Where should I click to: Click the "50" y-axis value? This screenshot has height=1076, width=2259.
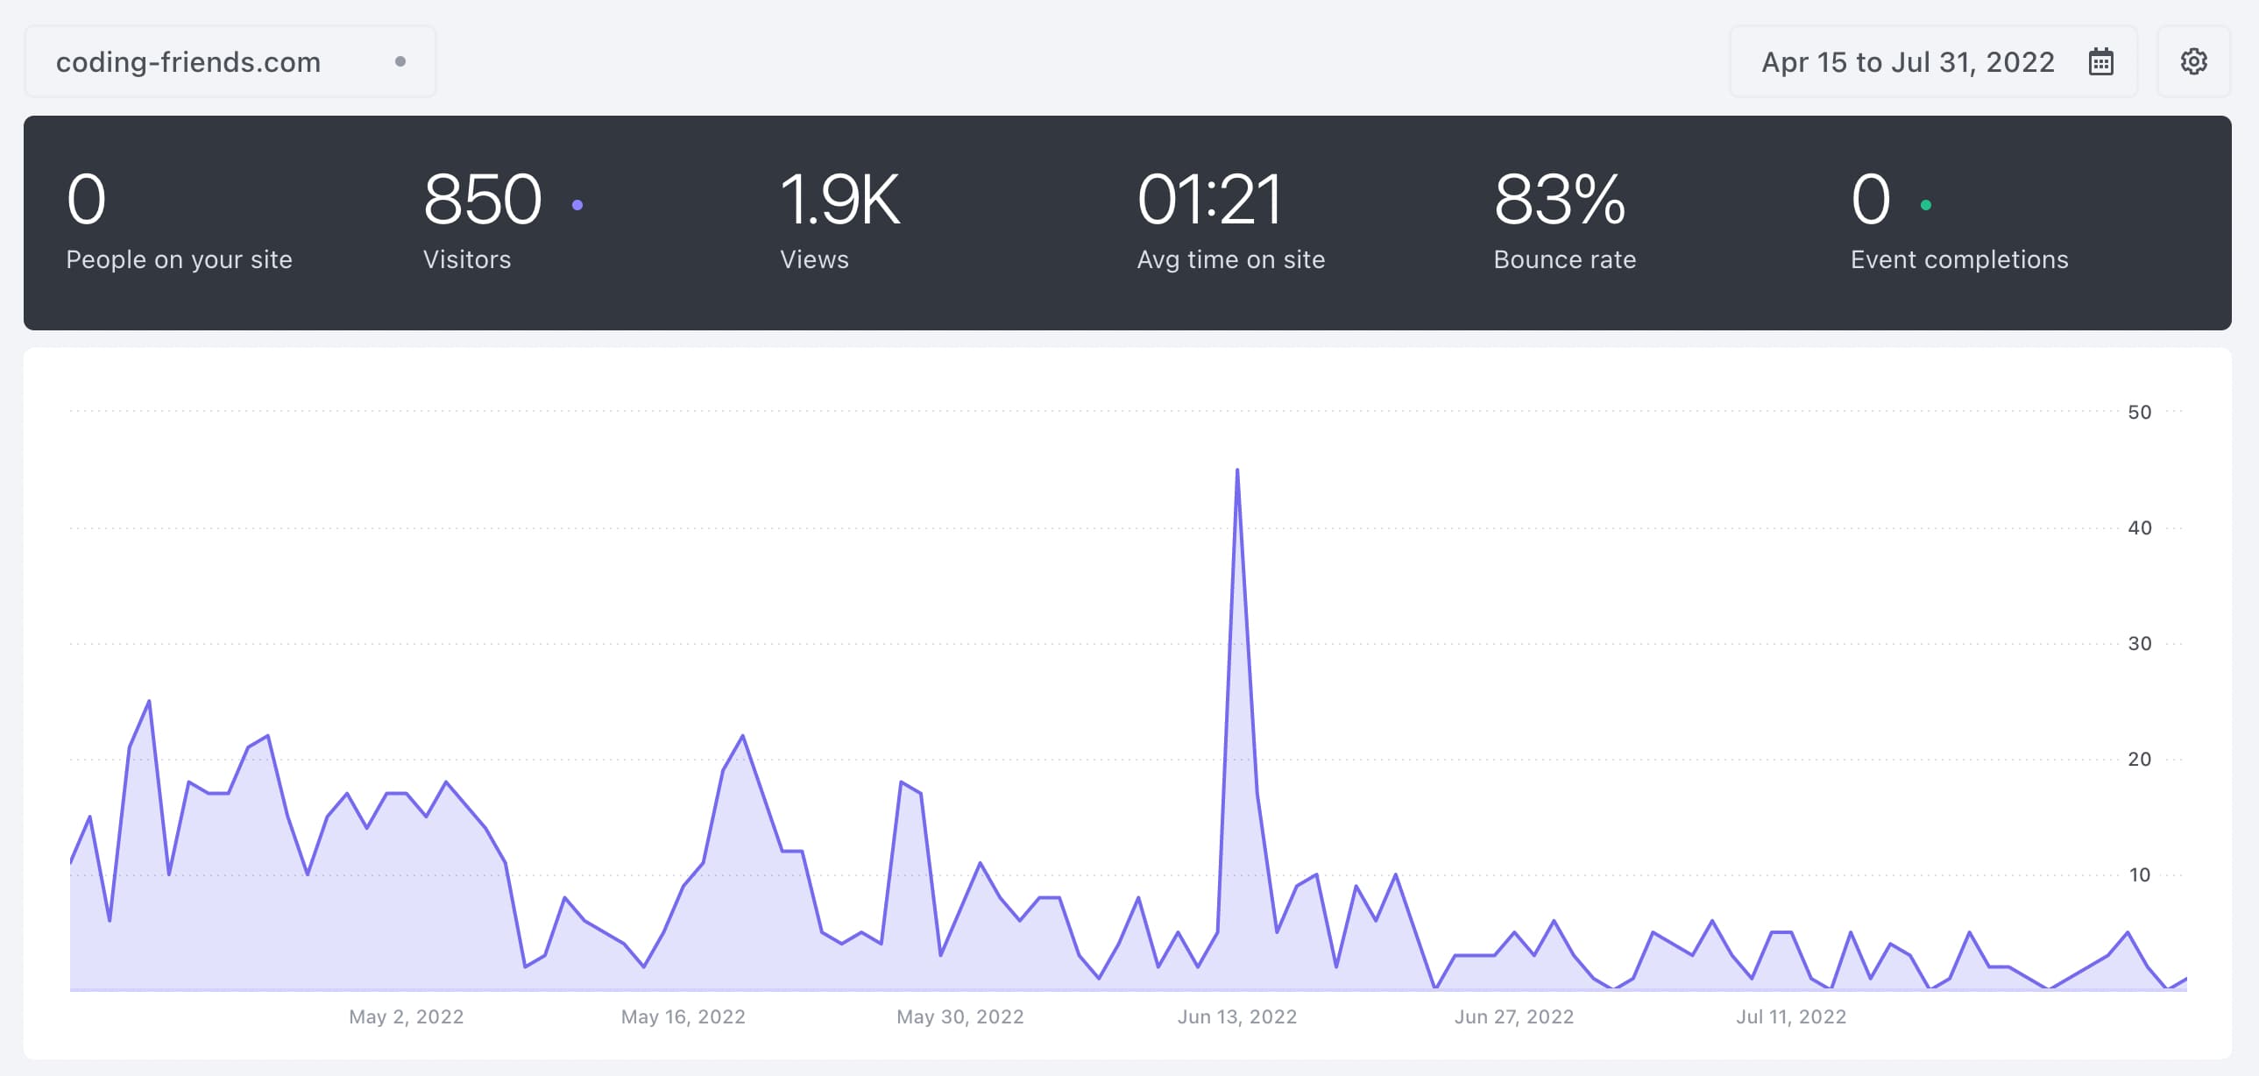(2140, 412)
